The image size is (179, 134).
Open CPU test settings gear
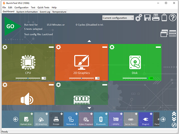click(x=5, y=47)
